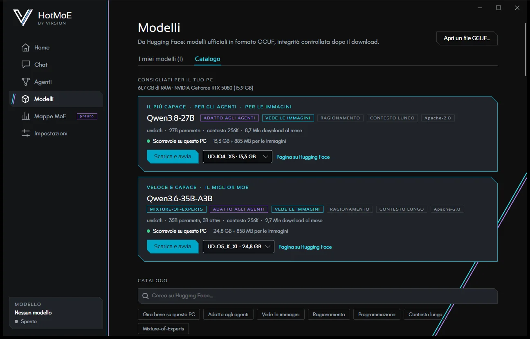This screenshot has width=530, height=339.
Task: Click the 'Qwen3.8-27B' model title
Action: [171, 118]
